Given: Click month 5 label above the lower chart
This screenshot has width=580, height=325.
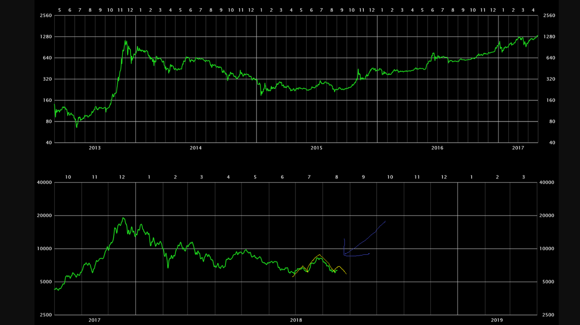Looking at the screenshot, I should (x=255, y=177).
